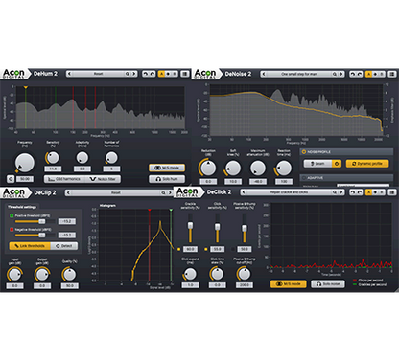The image size is (399, 360).
Task: Redo change in DeNoise 2
Action: (360, 74)
